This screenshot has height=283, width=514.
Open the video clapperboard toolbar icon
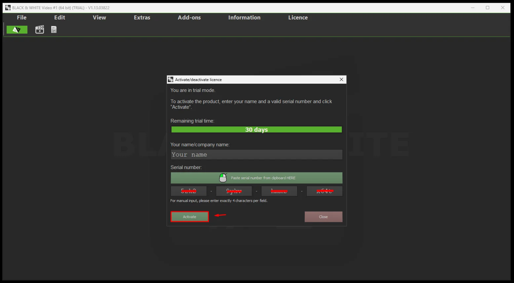pyautogui.click(x=40, y=30)
